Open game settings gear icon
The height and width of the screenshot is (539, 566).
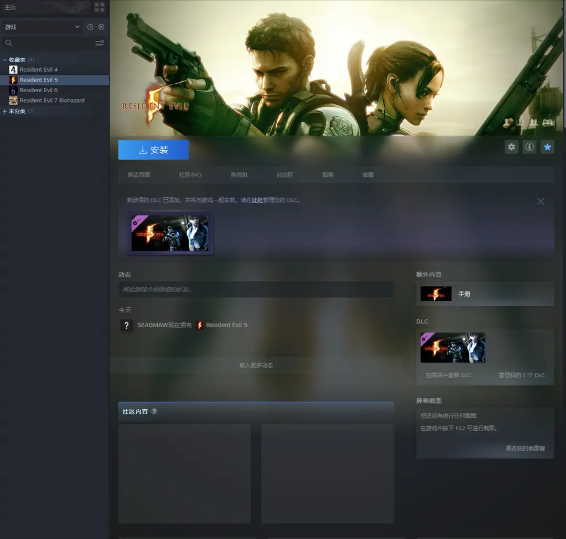coord(511,147)
